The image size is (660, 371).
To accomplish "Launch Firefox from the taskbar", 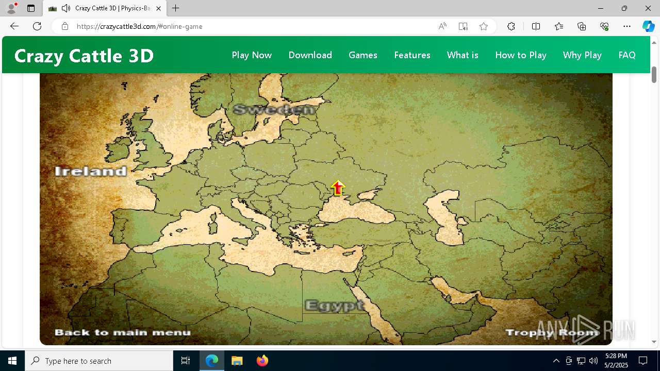I will point(262,361).
